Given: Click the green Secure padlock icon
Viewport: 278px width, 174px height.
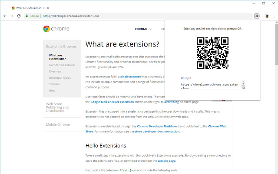Looking at the screenshot, I should (26, 16).
